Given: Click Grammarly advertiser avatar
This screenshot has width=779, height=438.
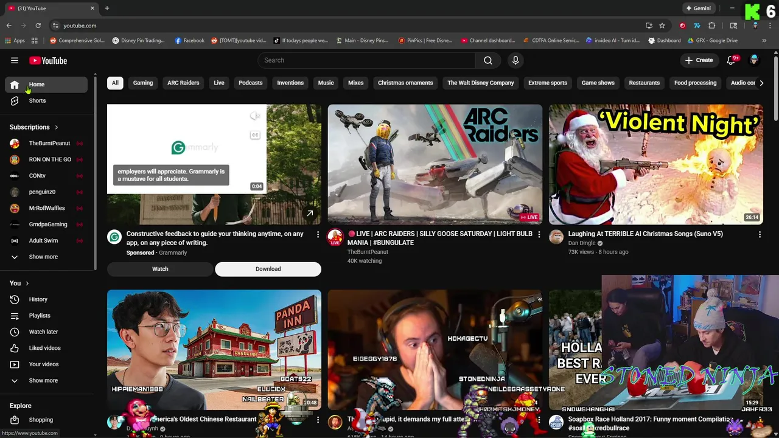Looking at the screenshot, I should coord(114,237).
